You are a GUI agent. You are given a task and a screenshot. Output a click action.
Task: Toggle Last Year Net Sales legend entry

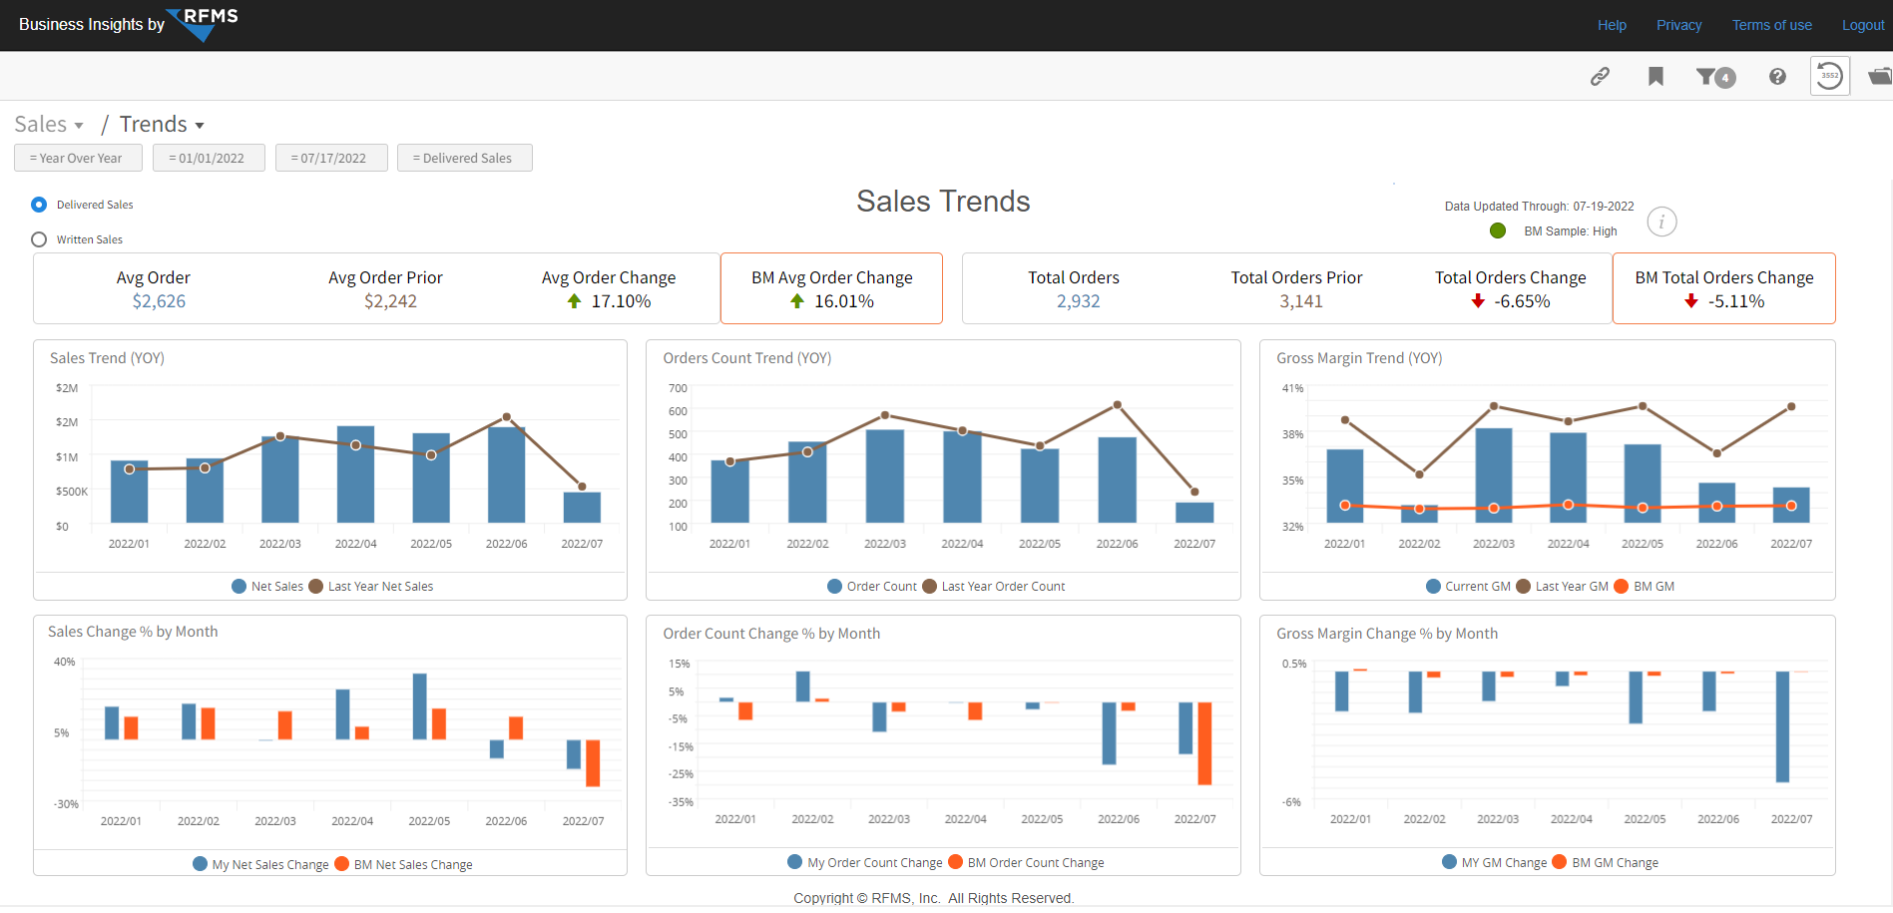[371, 587]
